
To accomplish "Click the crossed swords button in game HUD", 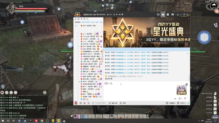I will [7, 92].
